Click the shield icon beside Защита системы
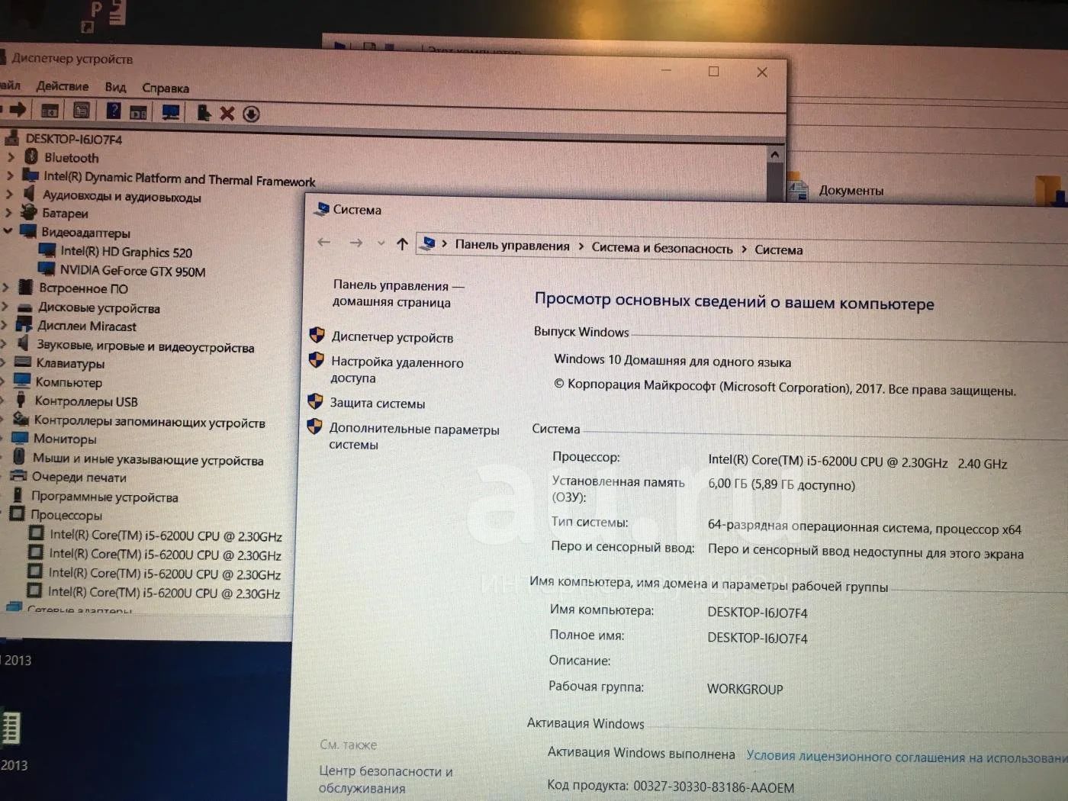The height and width of the screenshot is (801, 1068). point(315,401)
